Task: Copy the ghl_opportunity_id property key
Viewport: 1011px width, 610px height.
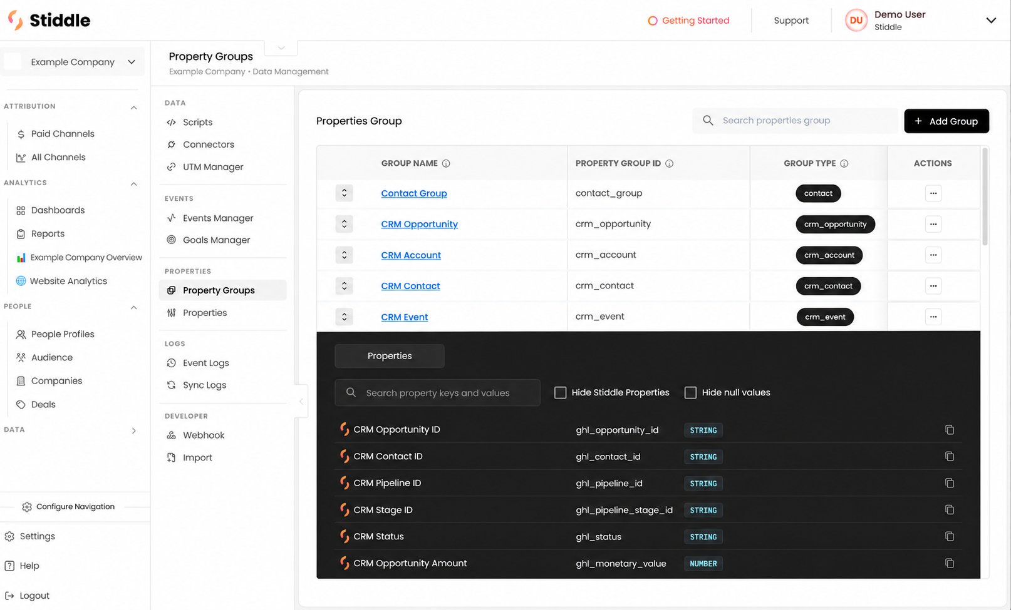Action: pos(950,430)
